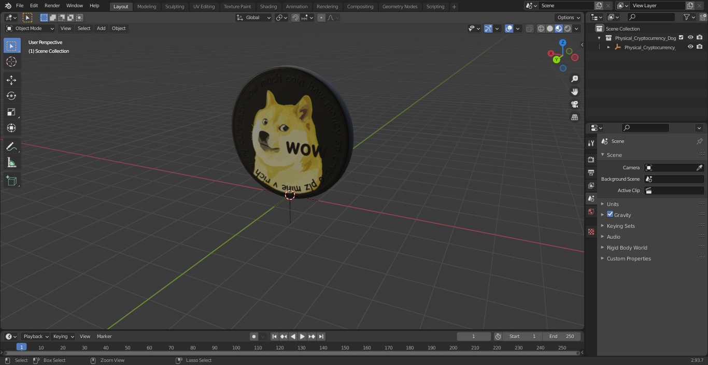708x365 pixels.
Task: Expand the Rigid Body World panel
Action: pos(627,247)
